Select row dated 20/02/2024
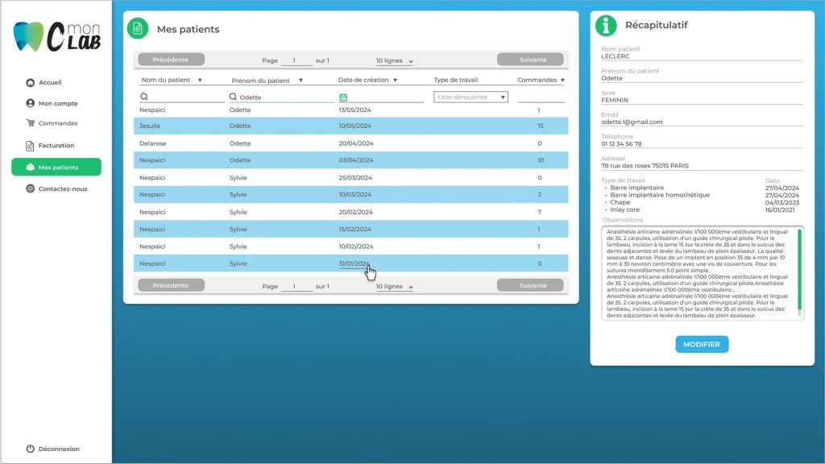825x464 pixels. [x=351, y=212]
